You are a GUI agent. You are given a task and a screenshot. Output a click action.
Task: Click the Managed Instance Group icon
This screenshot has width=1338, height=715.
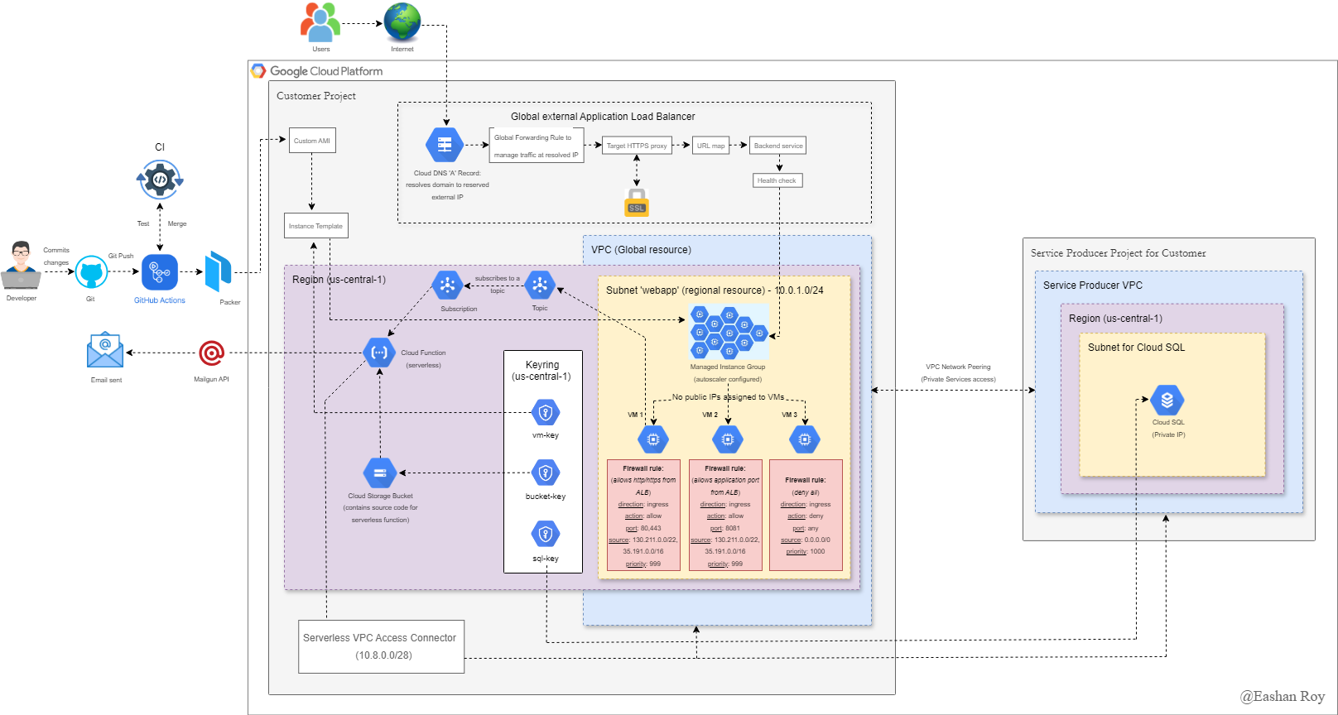coord(729,331)
